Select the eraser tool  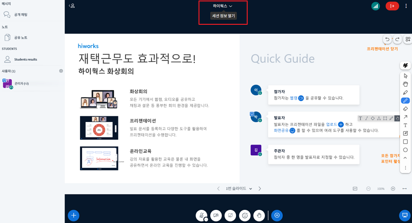(405, 109)
